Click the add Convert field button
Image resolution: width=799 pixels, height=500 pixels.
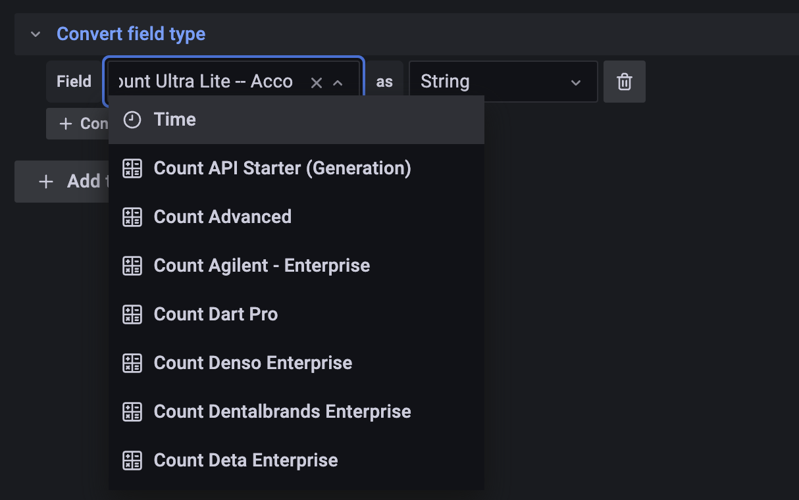[x=78, y=124]
